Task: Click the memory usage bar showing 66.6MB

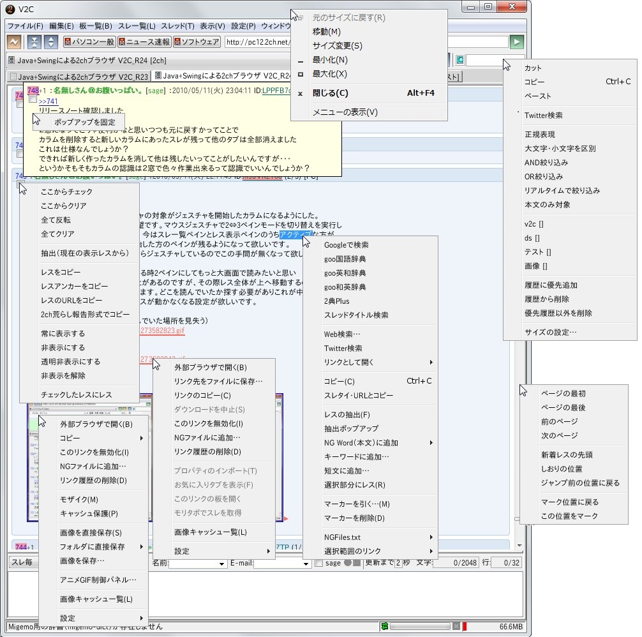Action: [x=494, y=626]
